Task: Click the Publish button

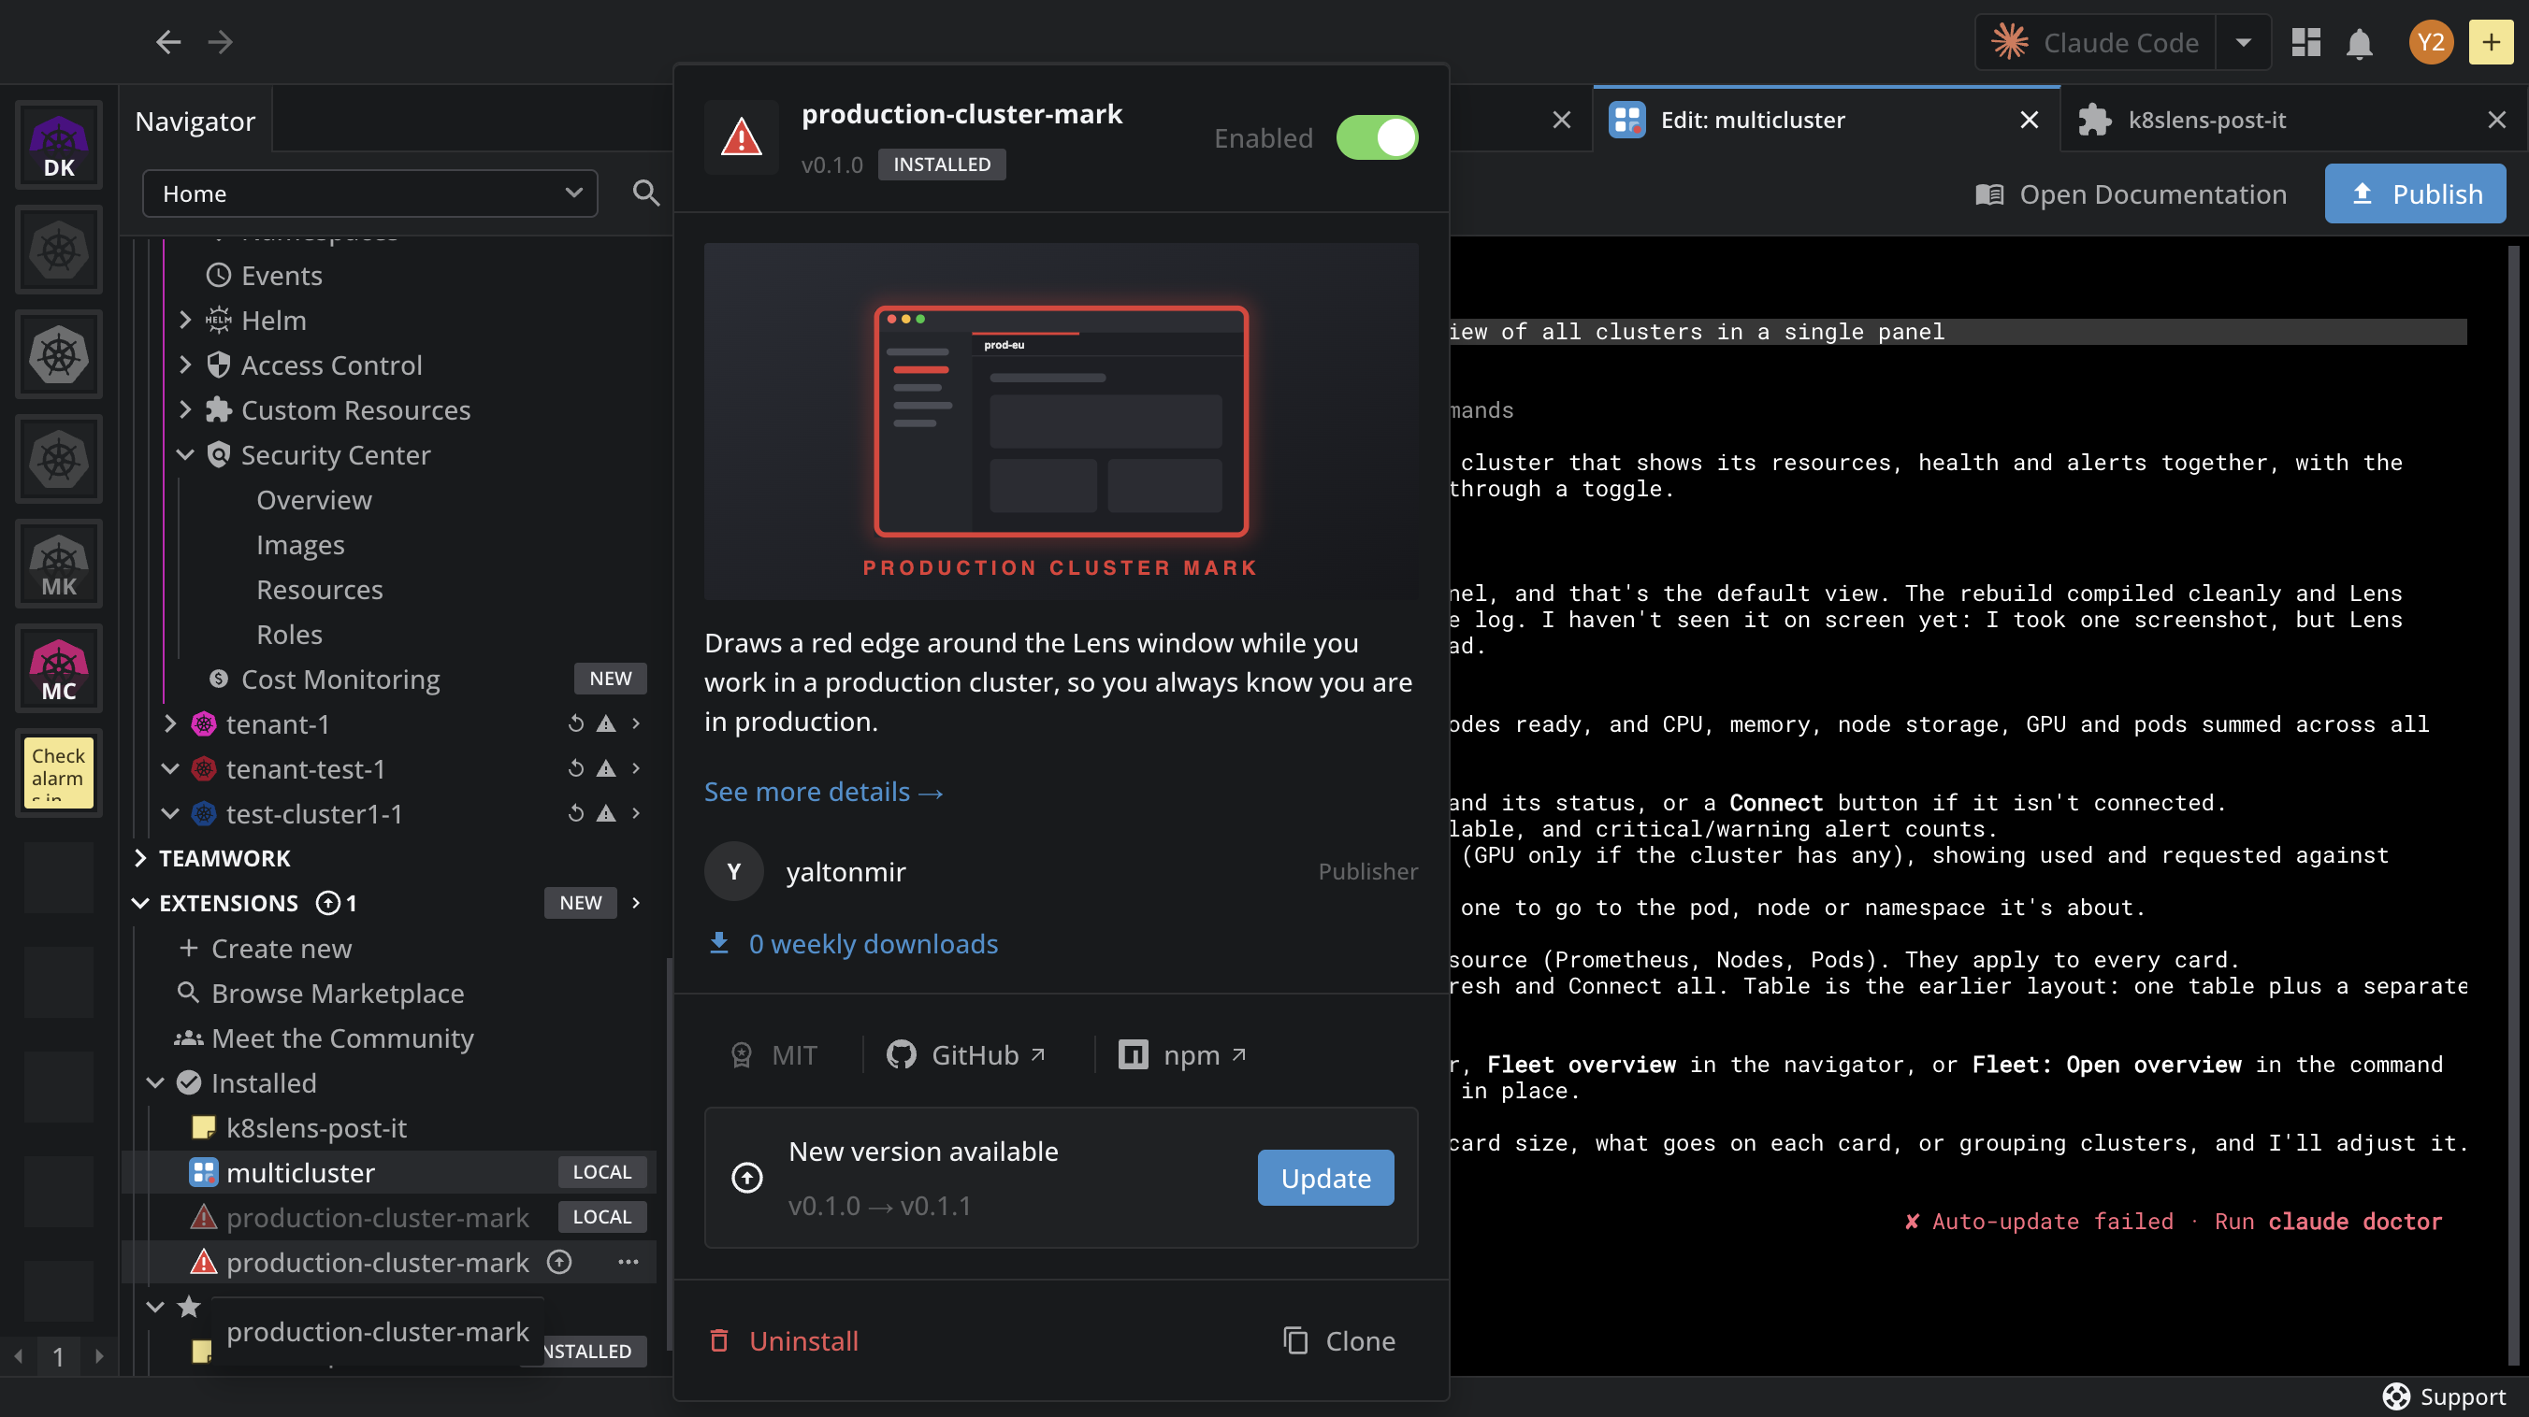Action: click(2415, 194)
